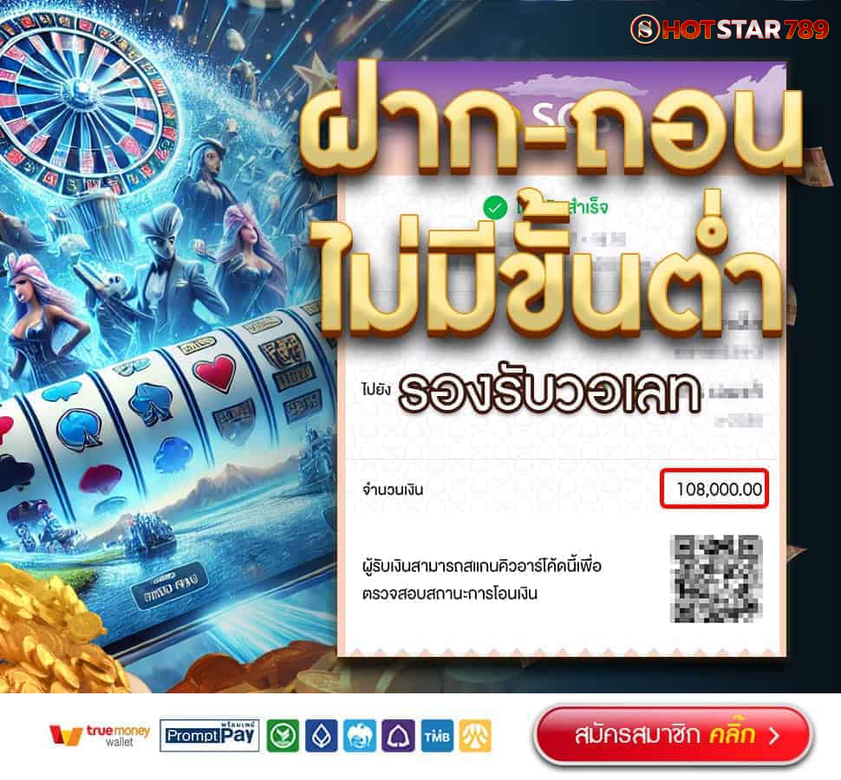Click the HOTSTAR789 logo
Viewport: 841px width, 780px height.
click(729, 29)
